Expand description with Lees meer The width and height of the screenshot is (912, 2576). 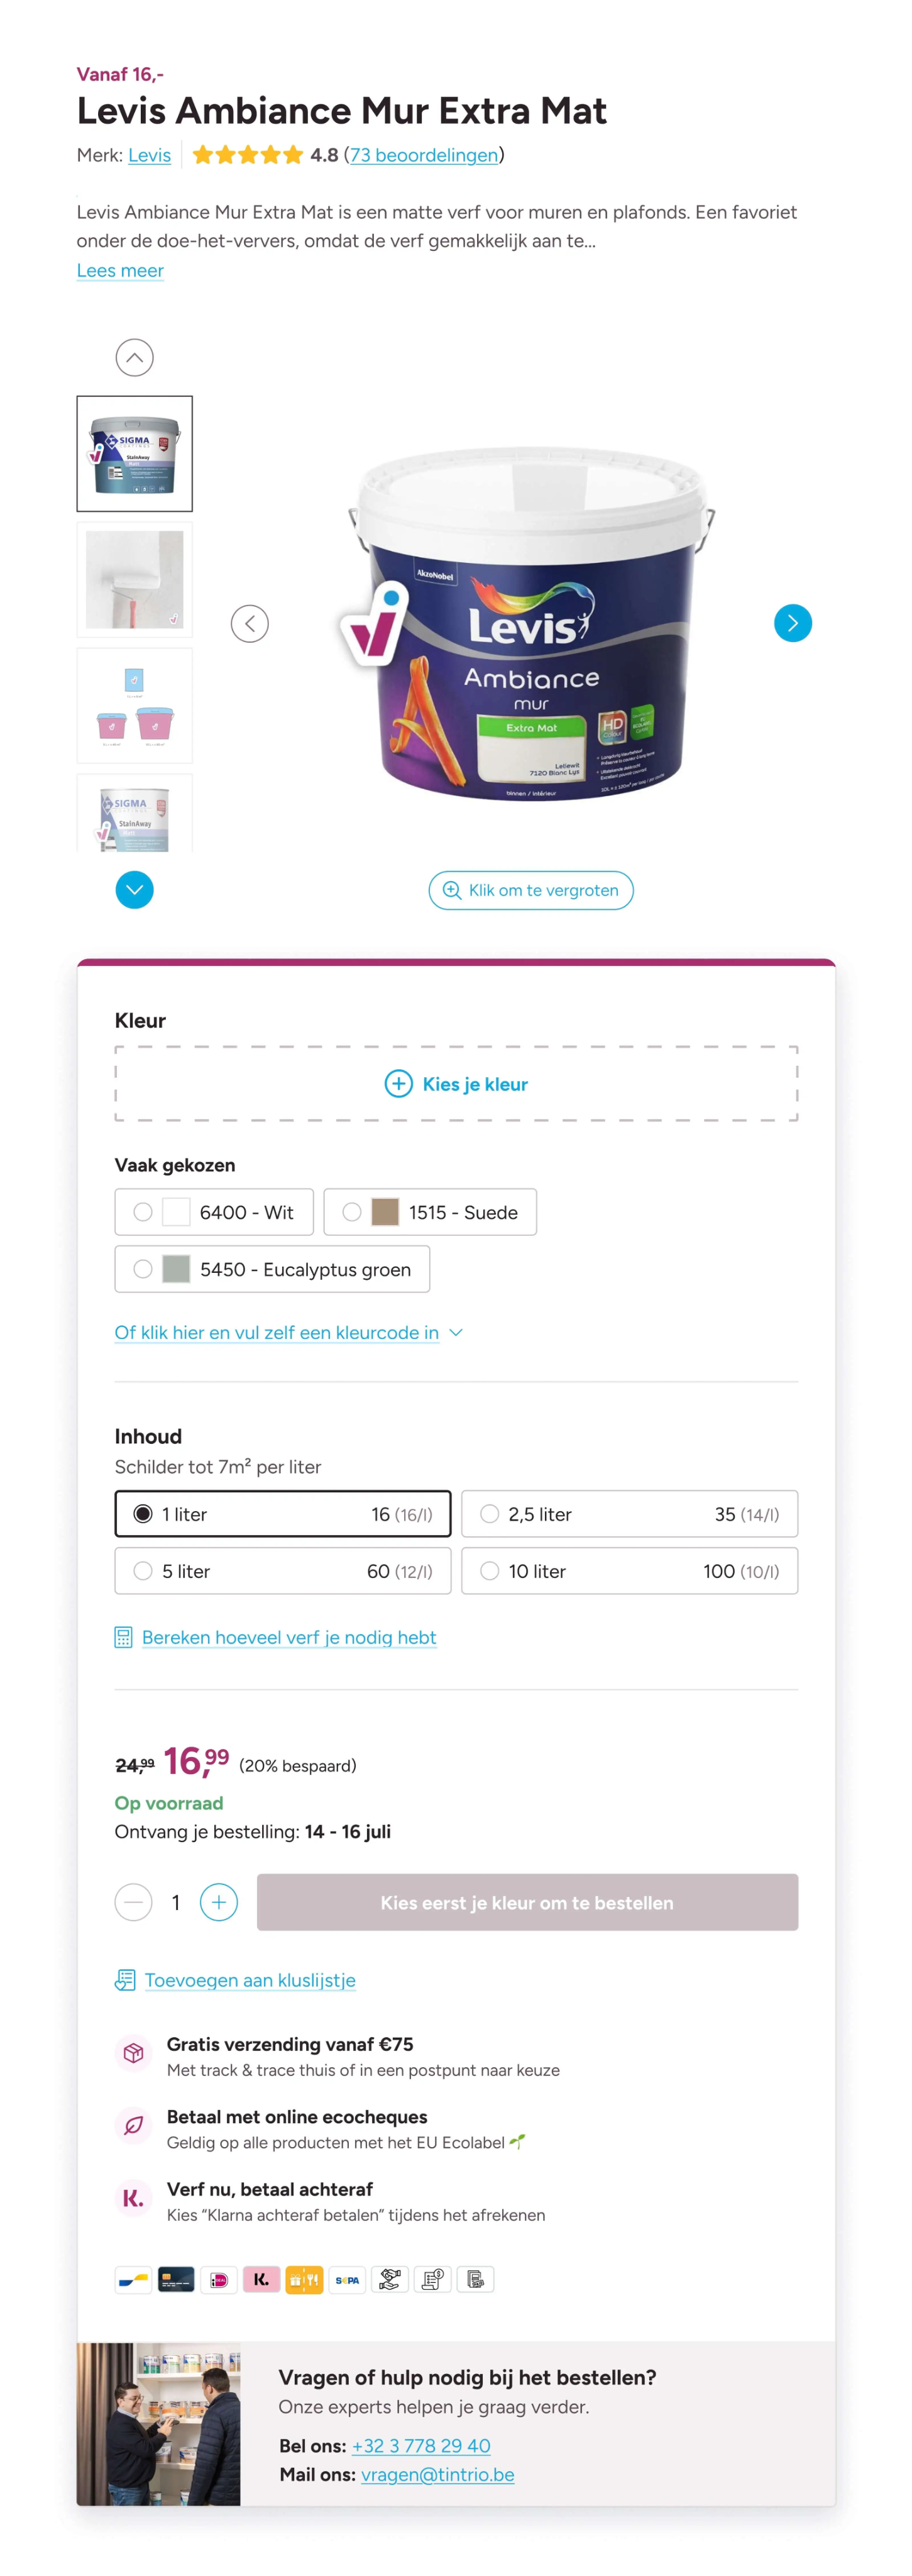tap(120, 270)
